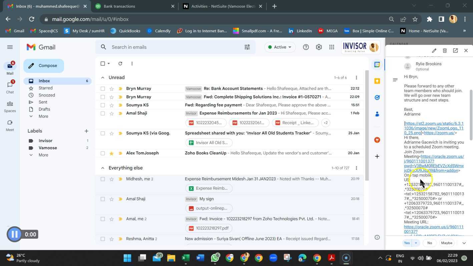Open calendar event in new window
The height and width of the screenshot is (266, 473).
[455, 51]
